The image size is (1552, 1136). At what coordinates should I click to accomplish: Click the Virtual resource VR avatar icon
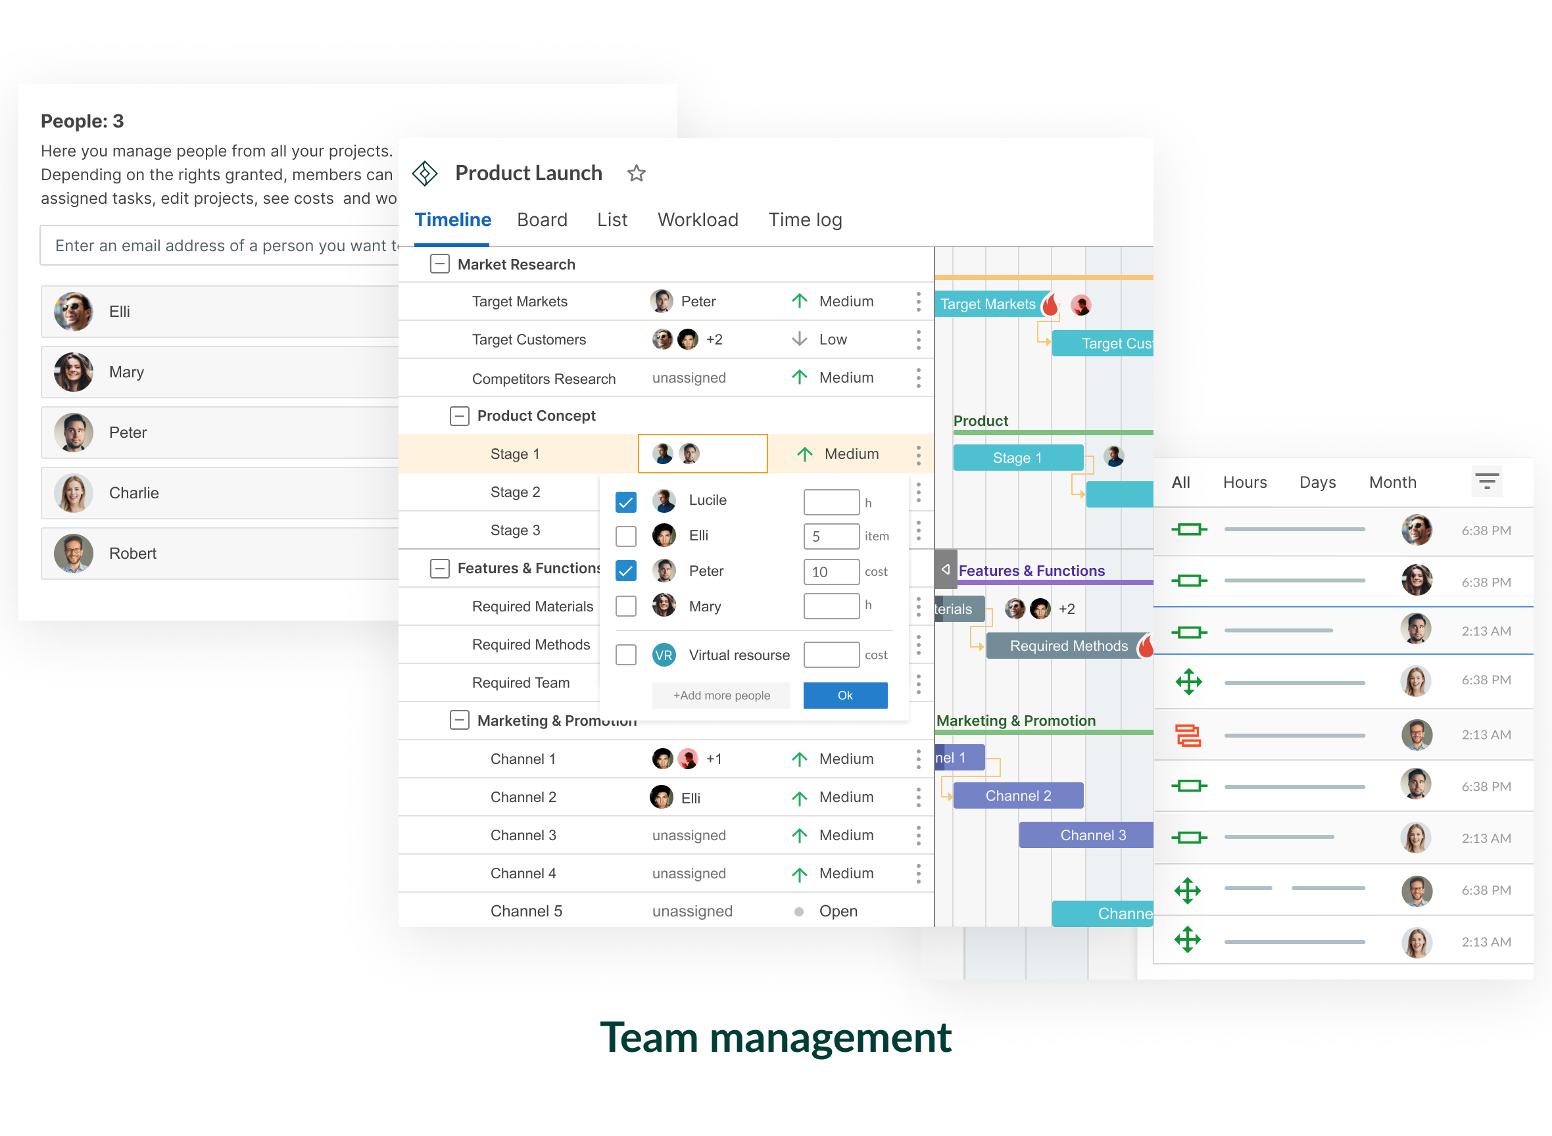(664, 655)
